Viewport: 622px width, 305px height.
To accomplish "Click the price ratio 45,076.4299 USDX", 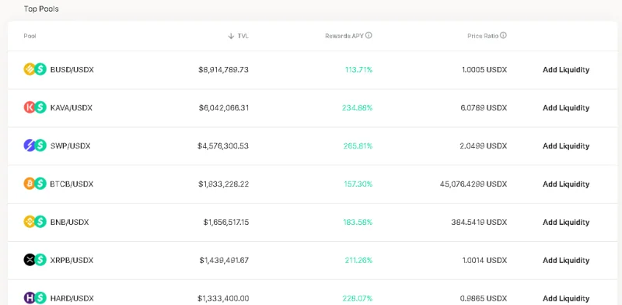I will (473, 184).
